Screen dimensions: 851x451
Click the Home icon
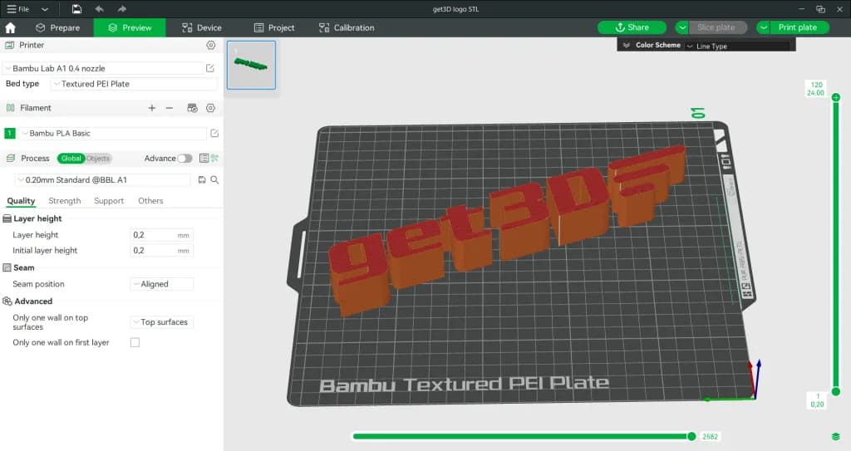pyautogui.click(x=10, y=27)
